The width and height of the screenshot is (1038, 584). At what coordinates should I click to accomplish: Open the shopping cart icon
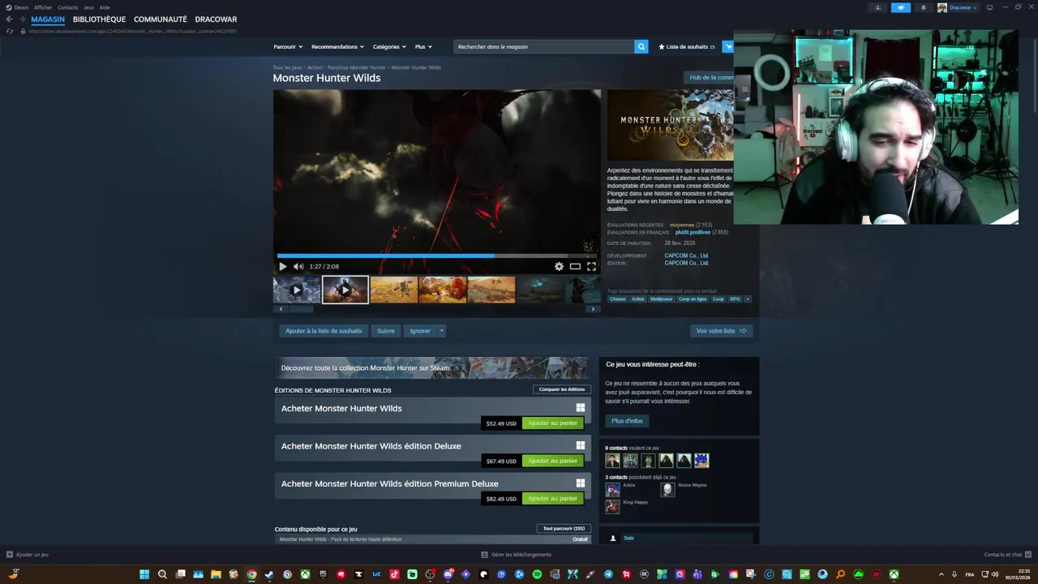click(728, 46)
